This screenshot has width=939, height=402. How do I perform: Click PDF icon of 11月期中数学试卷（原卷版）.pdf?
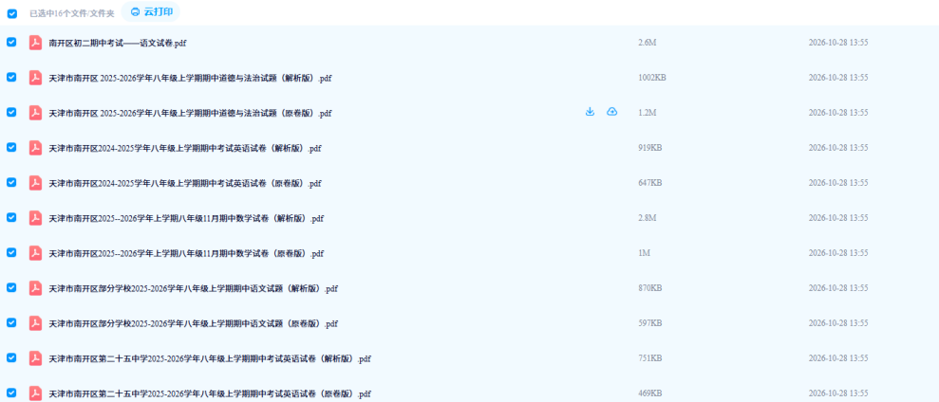coord(35,253)
